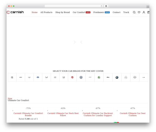Screen dimensions: 156x132
Task: Minimize the window with yellow button
Action: (11, 6)
